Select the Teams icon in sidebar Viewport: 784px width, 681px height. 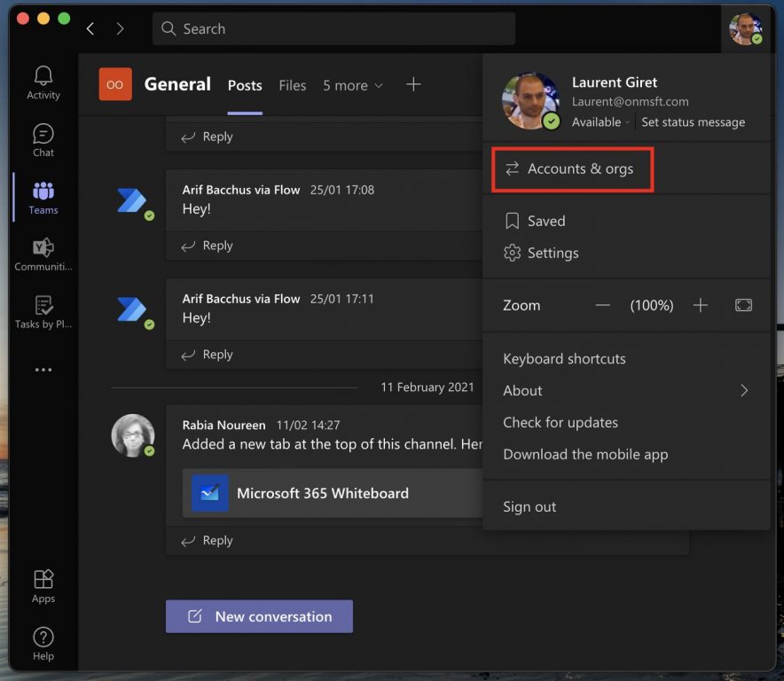[43, 198]
